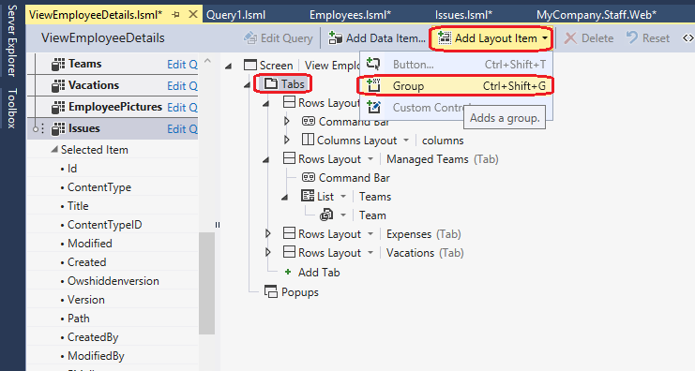The height and width of the screenshot is (371, 695).
Task: Collapse the Selected Item node
Action: (54, 150)
